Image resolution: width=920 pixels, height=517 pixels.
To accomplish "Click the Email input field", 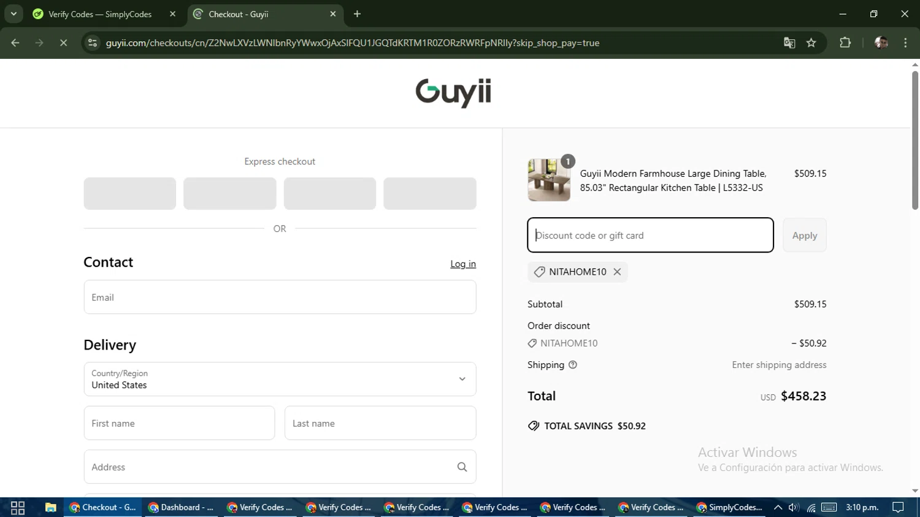I will (280, 297).
